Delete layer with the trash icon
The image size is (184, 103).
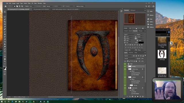click(x=143, y=97)
